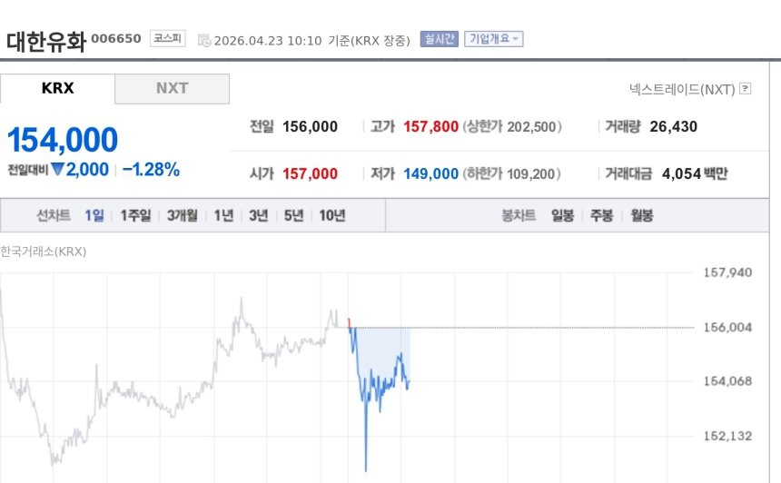Select the 1일 line chart period
This screenshot has height=483, width=781.
pyautogui.click(x=94, y=216)
